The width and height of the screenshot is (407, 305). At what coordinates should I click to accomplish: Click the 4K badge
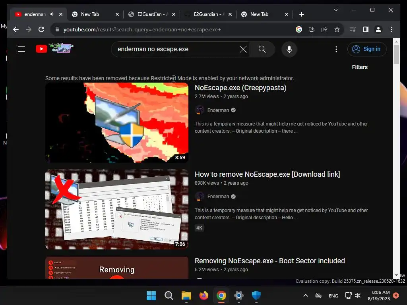click(199, 228)
